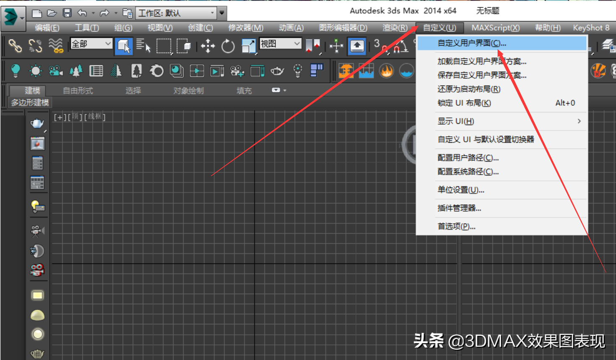This screenshot has height=360, width=616.
Task: Select the teapot render icon on left sidebar
Action: (38, 123)
